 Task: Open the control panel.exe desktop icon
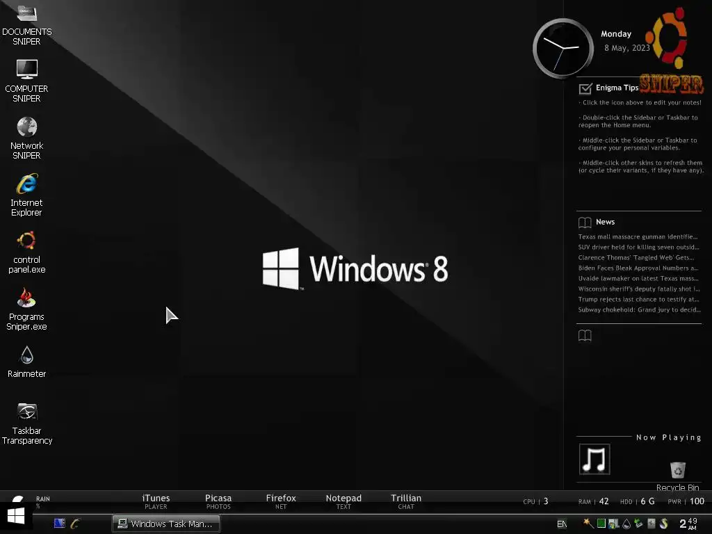27,252
